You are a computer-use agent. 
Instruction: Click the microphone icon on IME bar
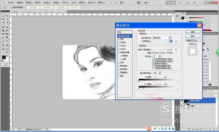point(169,129)
